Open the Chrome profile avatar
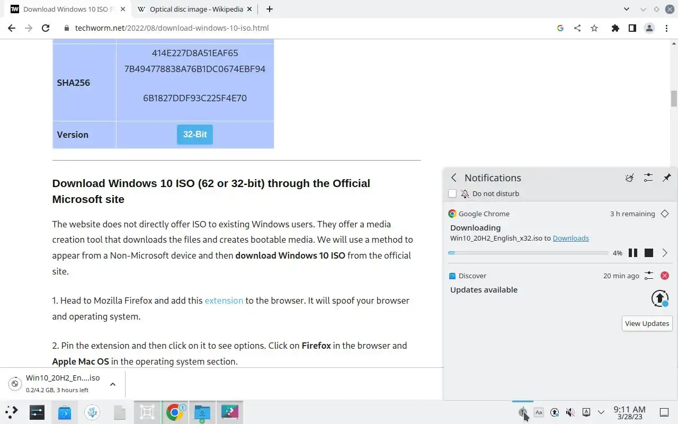Screen dimensions: 678x424 [649, 28]
